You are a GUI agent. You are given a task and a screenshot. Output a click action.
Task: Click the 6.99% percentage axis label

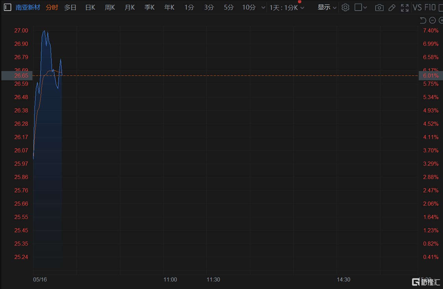coord(431,44)
